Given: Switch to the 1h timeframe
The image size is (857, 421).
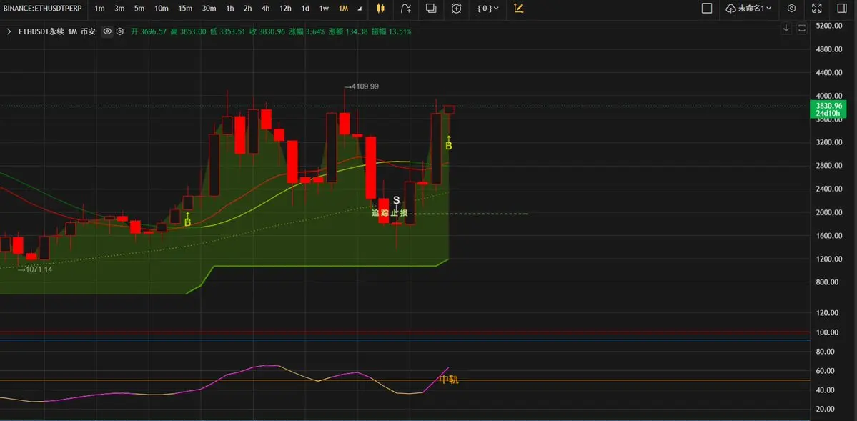Looking at the screenshot, I should [x=230, y=8].
